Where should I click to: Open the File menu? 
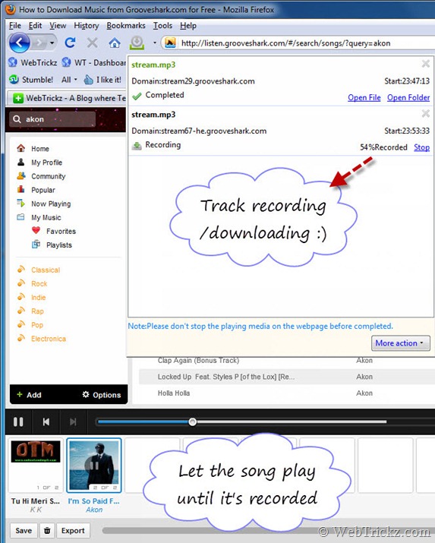pos(15,26)
